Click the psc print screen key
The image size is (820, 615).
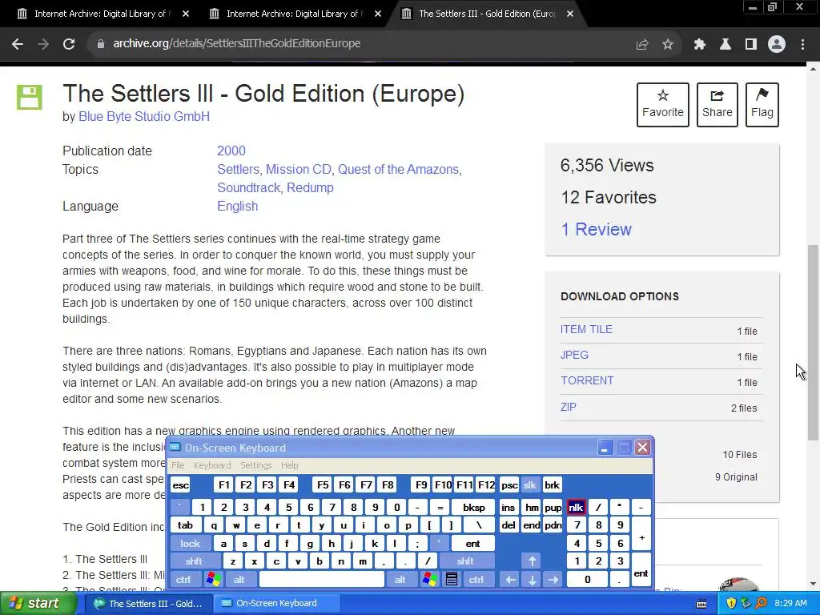tap(509, 485)
